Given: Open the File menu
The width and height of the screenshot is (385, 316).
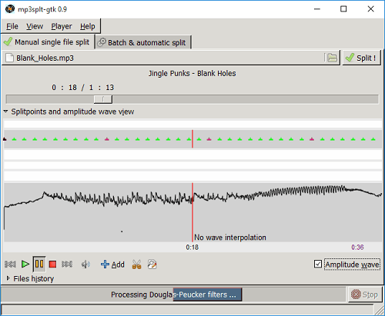Looking at the screenshot, I should (12, 26).
